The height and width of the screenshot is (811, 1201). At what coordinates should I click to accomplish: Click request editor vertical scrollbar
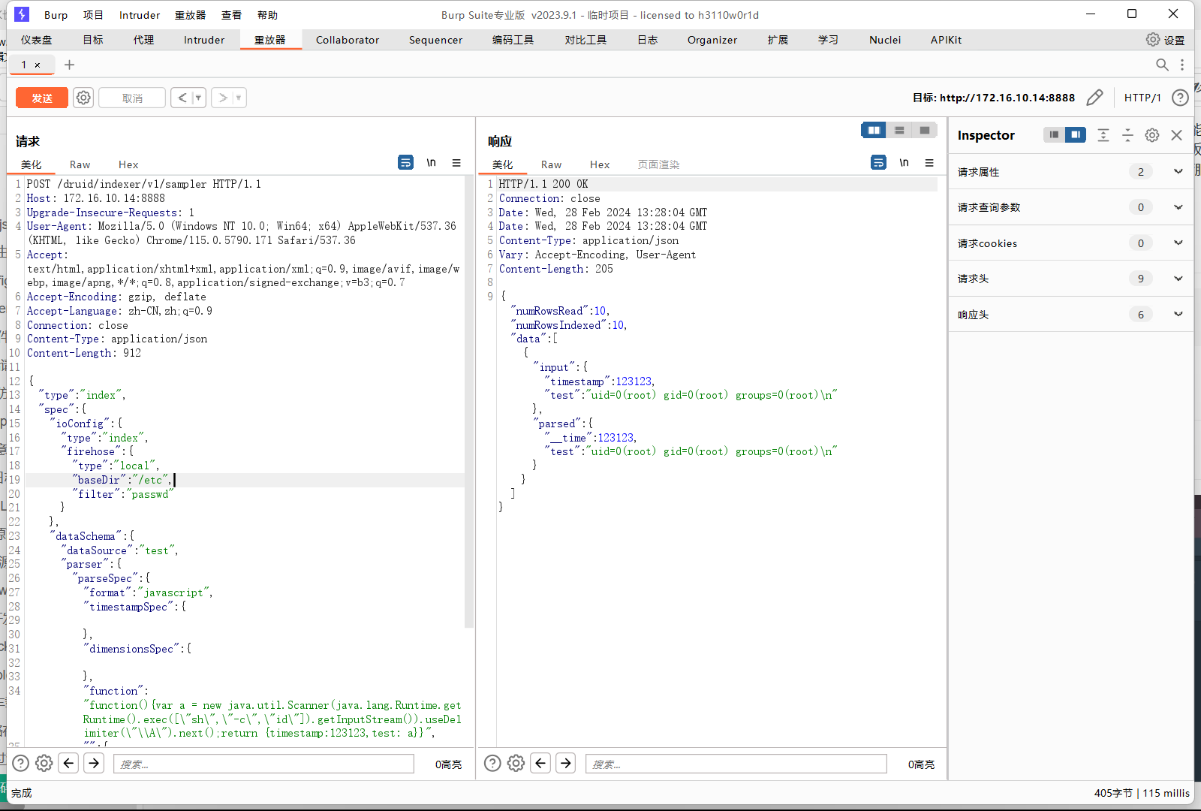pyautogui.click(x=469, y=402)
